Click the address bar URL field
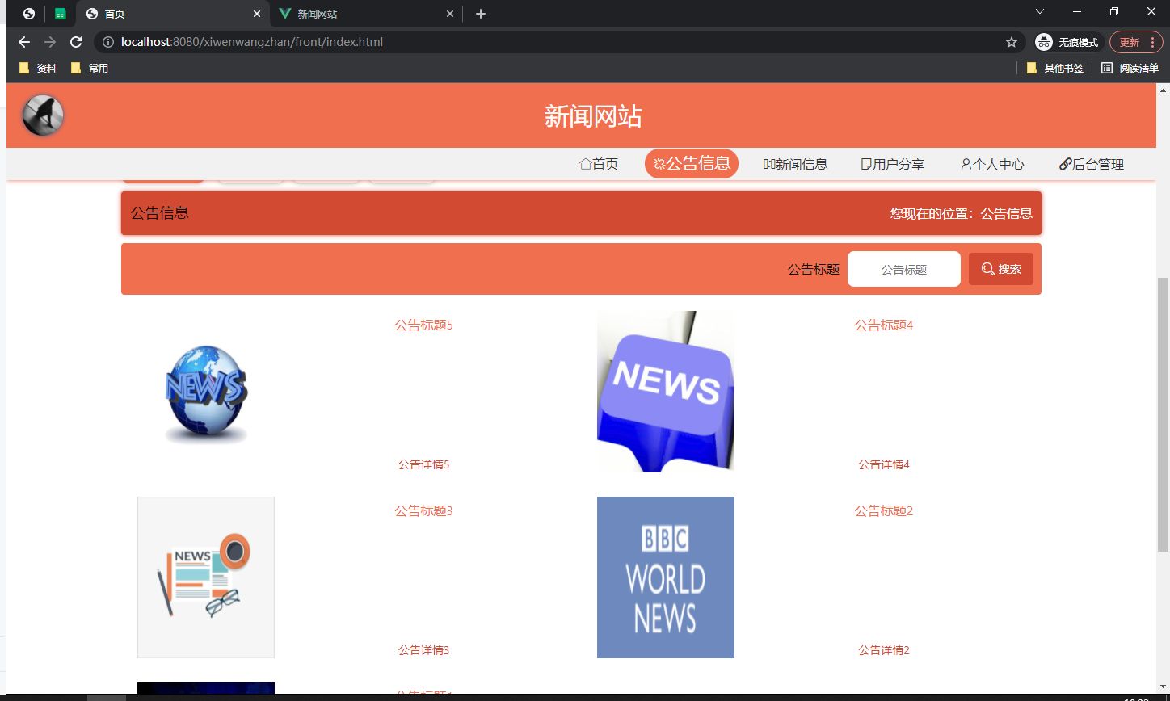The height and width of the screenshot is (701, 1170). pos(558,42)
